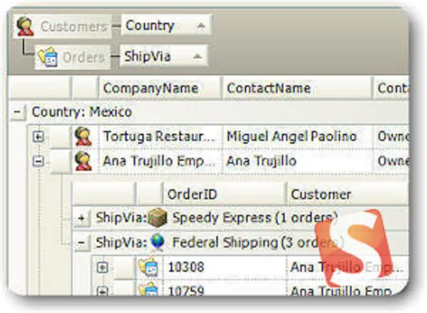Click the Speedy Express package box icon

pos(158,217)
